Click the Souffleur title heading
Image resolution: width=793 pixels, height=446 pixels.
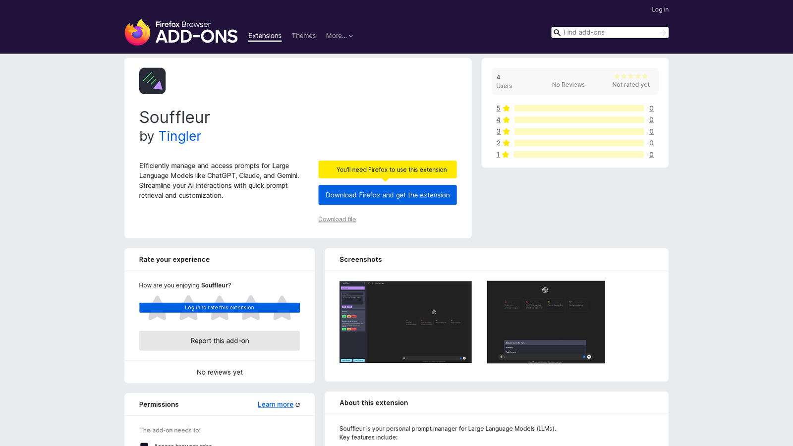(x=174, y=117)
